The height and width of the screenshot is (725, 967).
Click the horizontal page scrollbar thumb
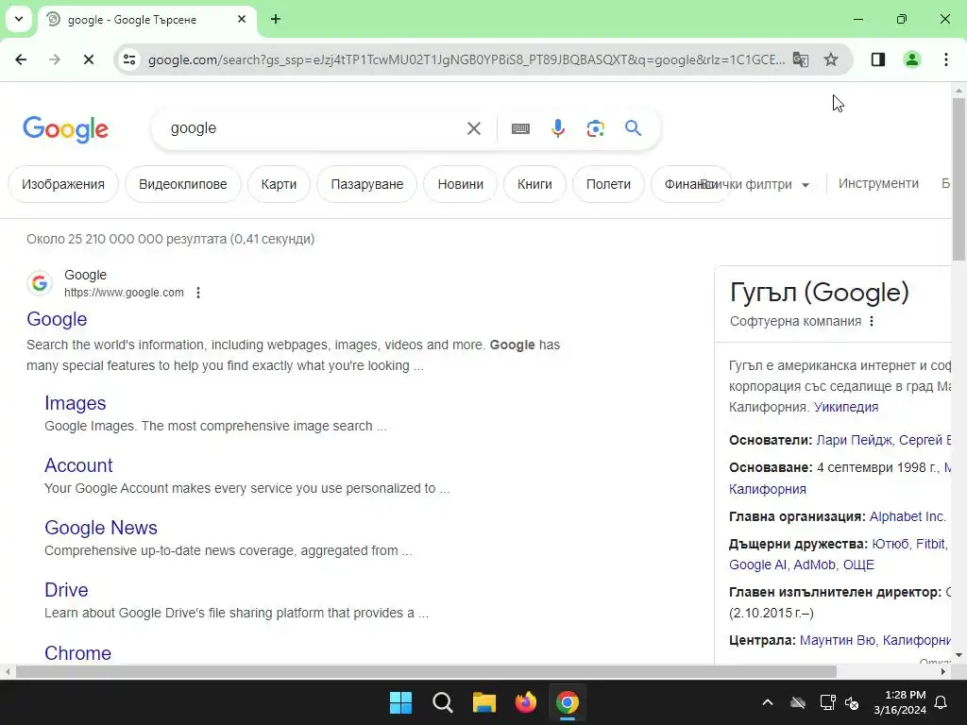tap(426, 672)
